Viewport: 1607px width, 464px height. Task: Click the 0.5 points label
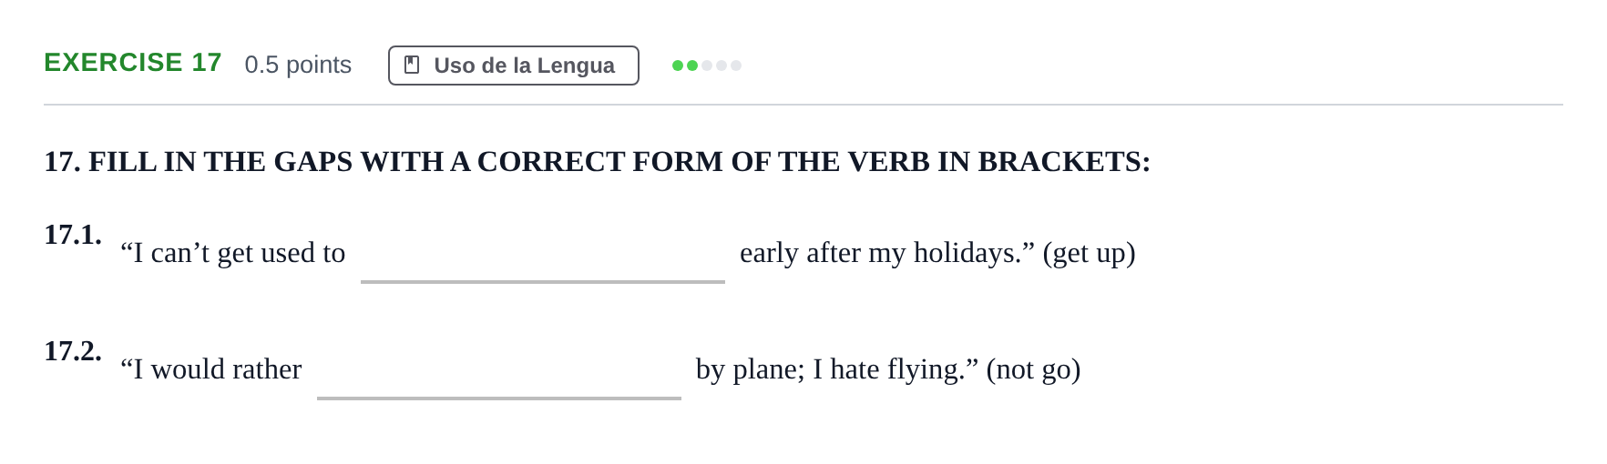298,65
